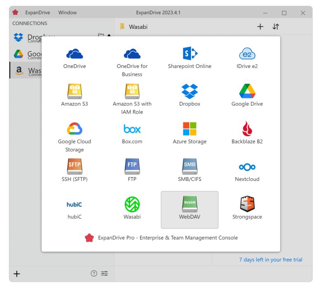Click the Box.com icon

pyautogui.click(x=132, y=129)
